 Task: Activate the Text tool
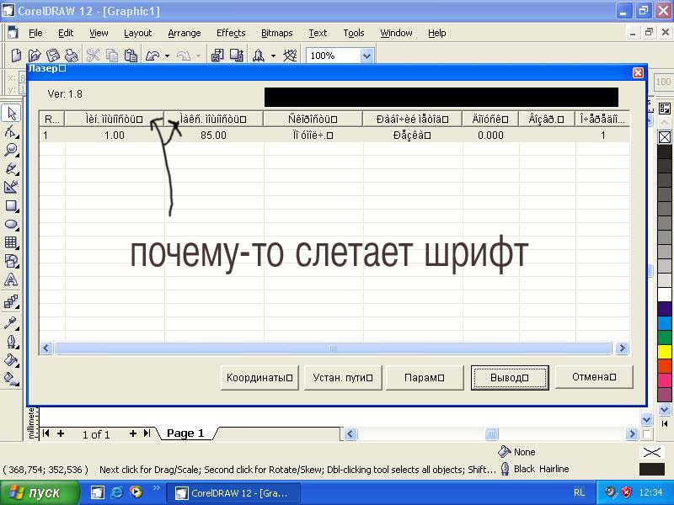point(11,280)
